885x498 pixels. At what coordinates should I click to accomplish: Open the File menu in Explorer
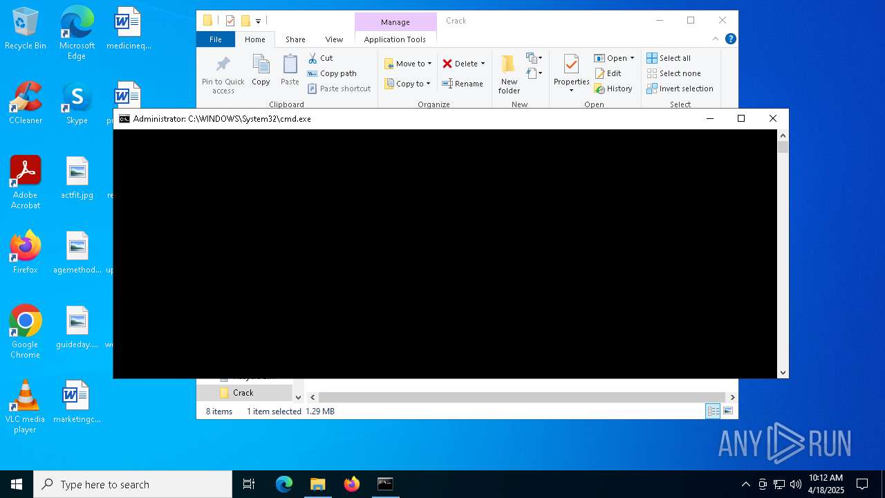coord(216,39)
